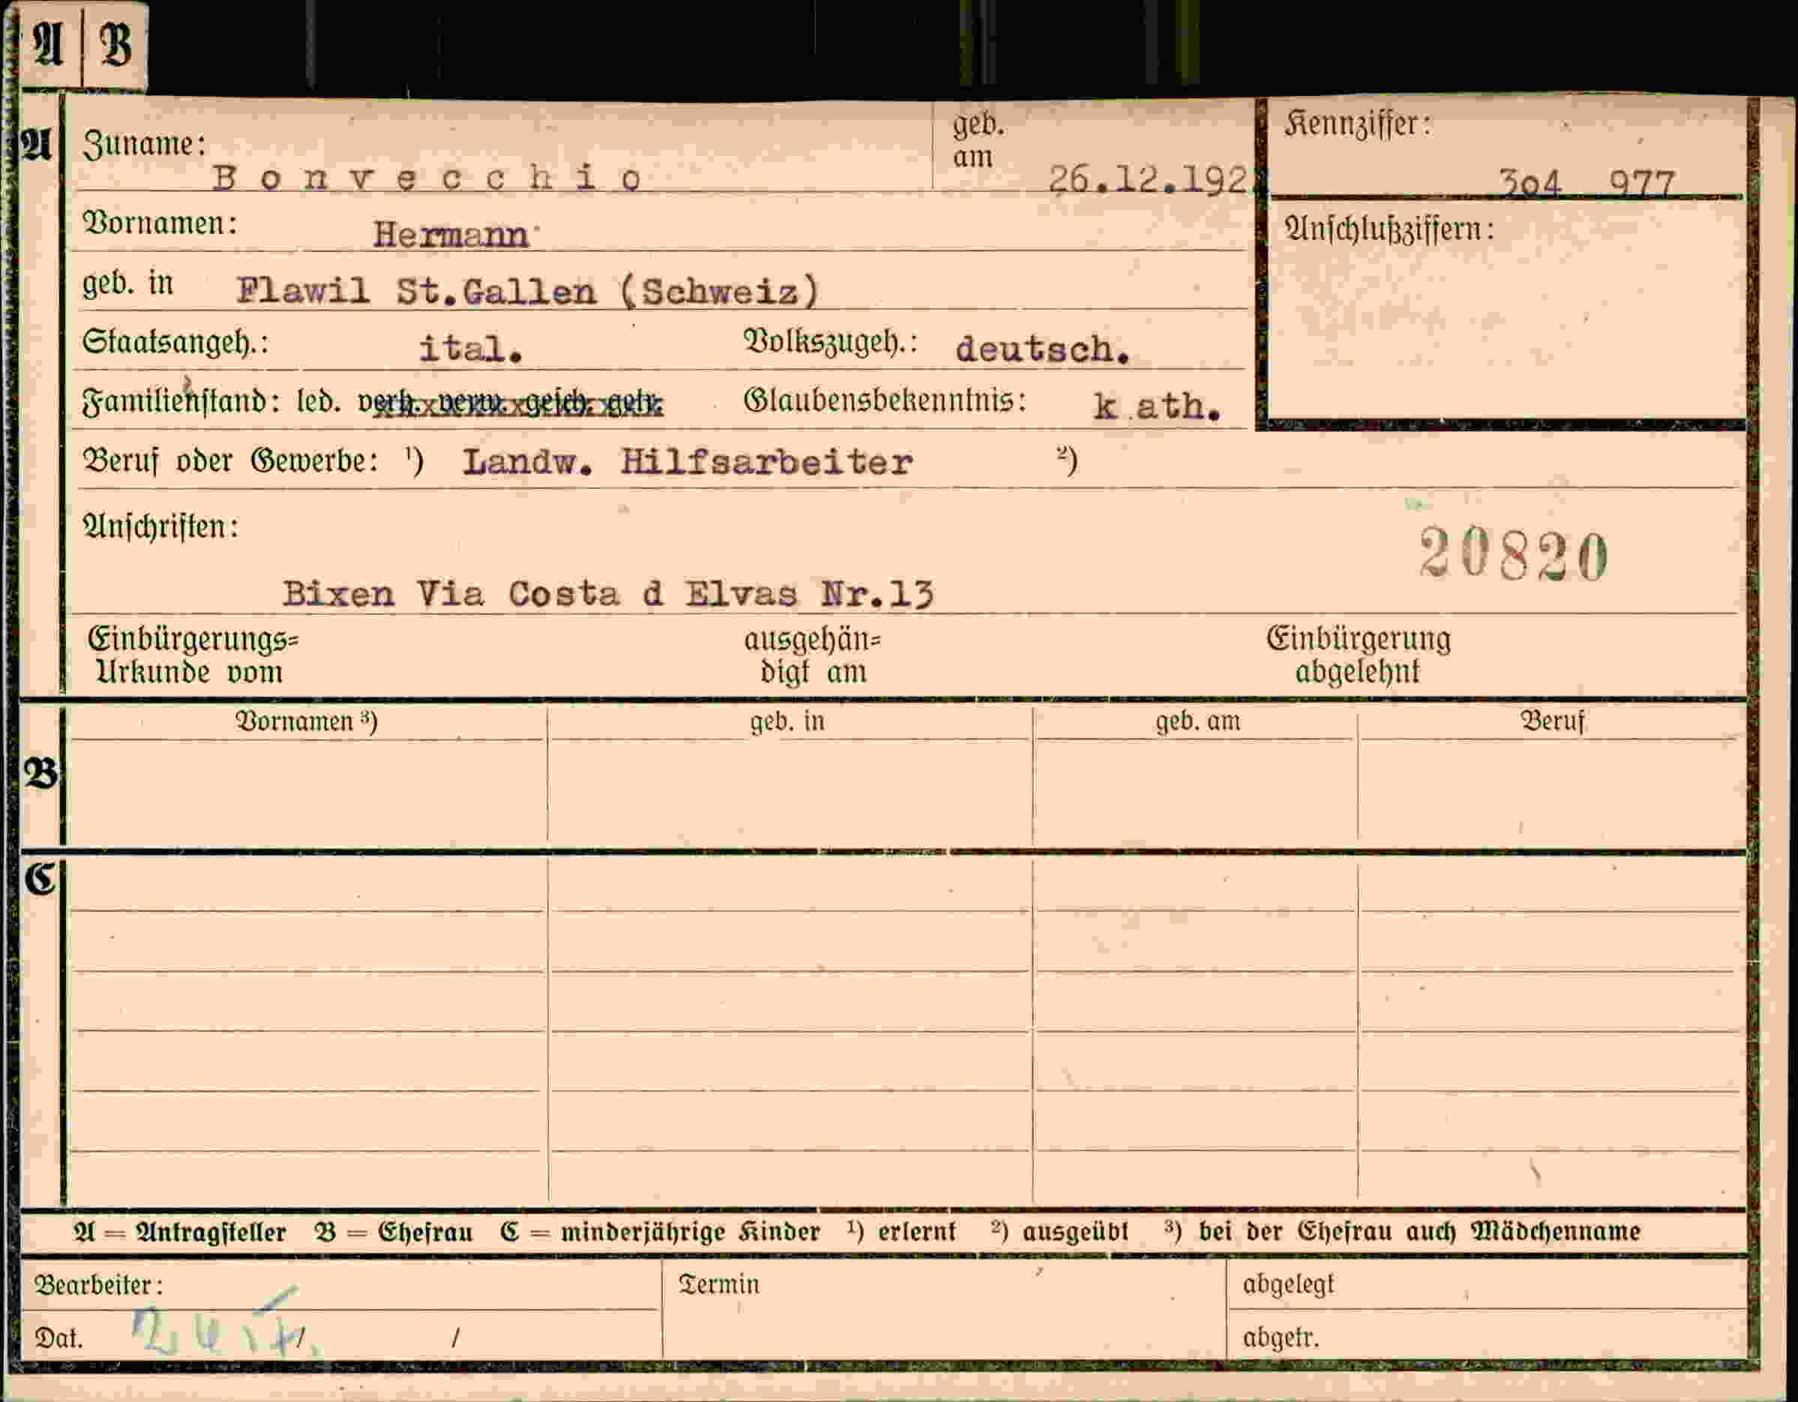Click the 'Anschriften:' label
1798x1402 pixels.
point(160,527)
